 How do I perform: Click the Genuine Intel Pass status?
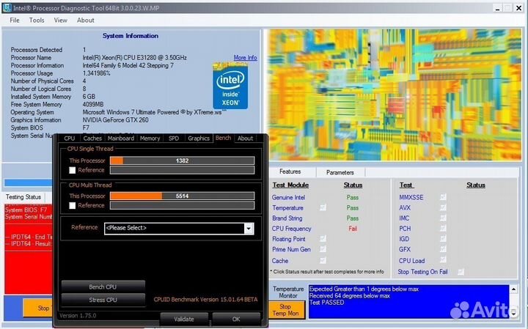[353, 197]
